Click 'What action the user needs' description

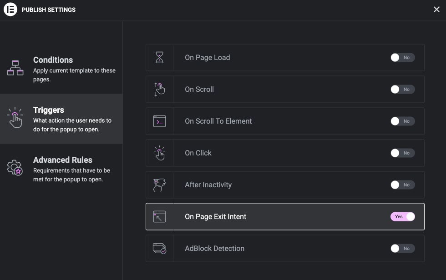coord(72,125)
